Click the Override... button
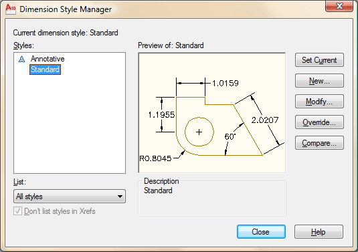 click(319, 122)
